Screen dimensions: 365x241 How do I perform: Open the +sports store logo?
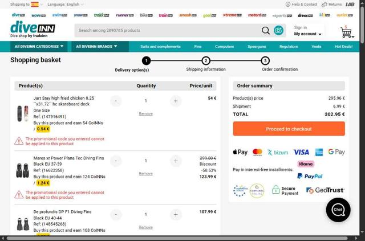[x=282, y=16]
